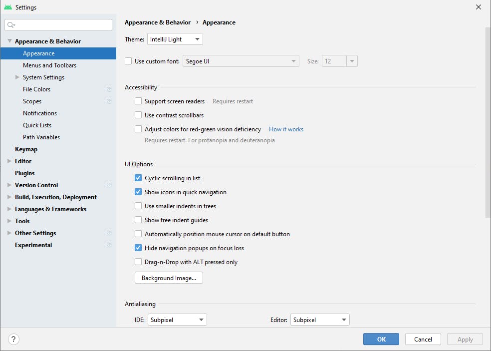Click the Android Studio logo in title bar

point(8,7)
